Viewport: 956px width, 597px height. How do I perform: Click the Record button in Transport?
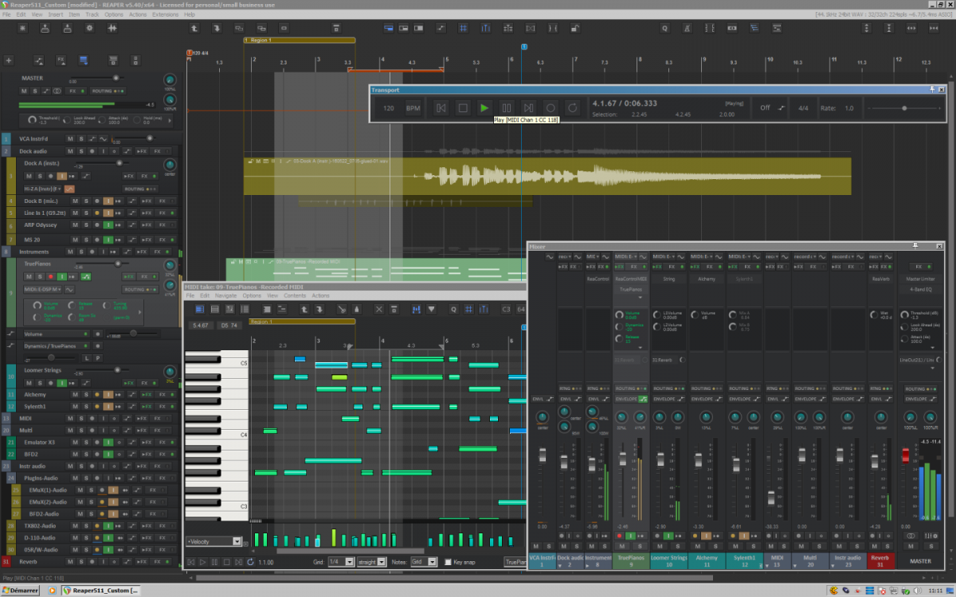[550, 107]
